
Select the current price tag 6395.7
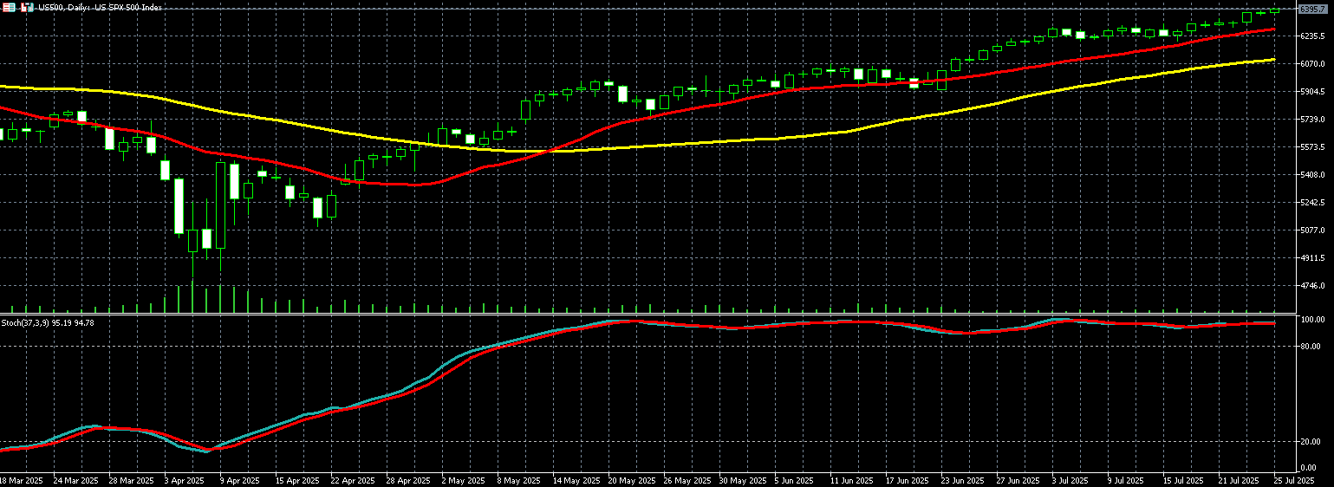tap(1314, 9)
